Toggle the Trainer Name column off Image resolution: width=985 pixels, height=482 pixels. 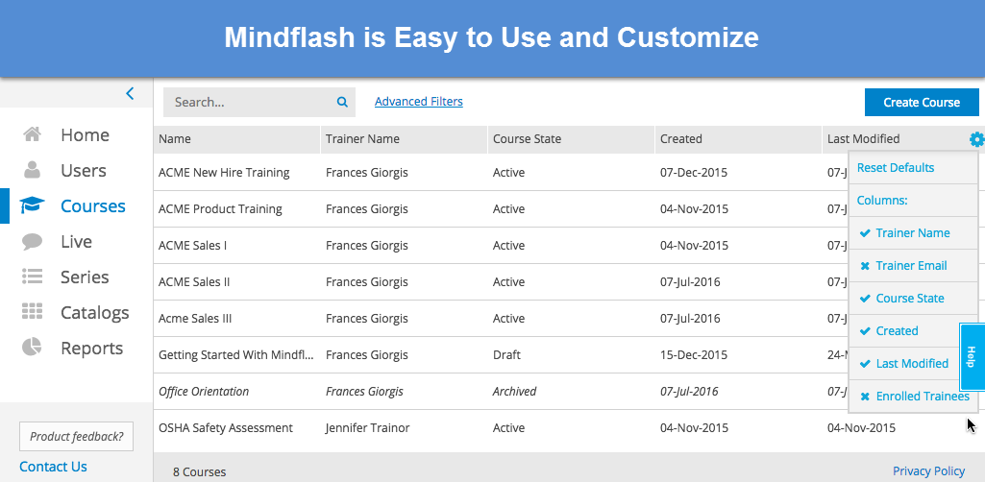point(912,233)
